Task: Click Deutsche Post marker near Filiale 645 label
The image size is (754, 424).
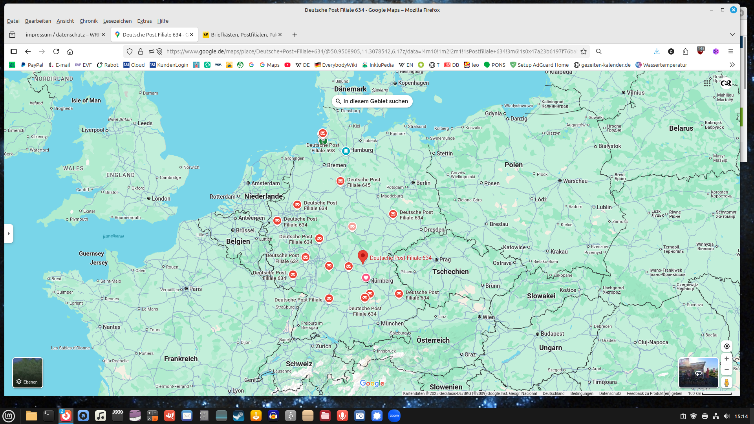Action: click(x=340, y=181)
